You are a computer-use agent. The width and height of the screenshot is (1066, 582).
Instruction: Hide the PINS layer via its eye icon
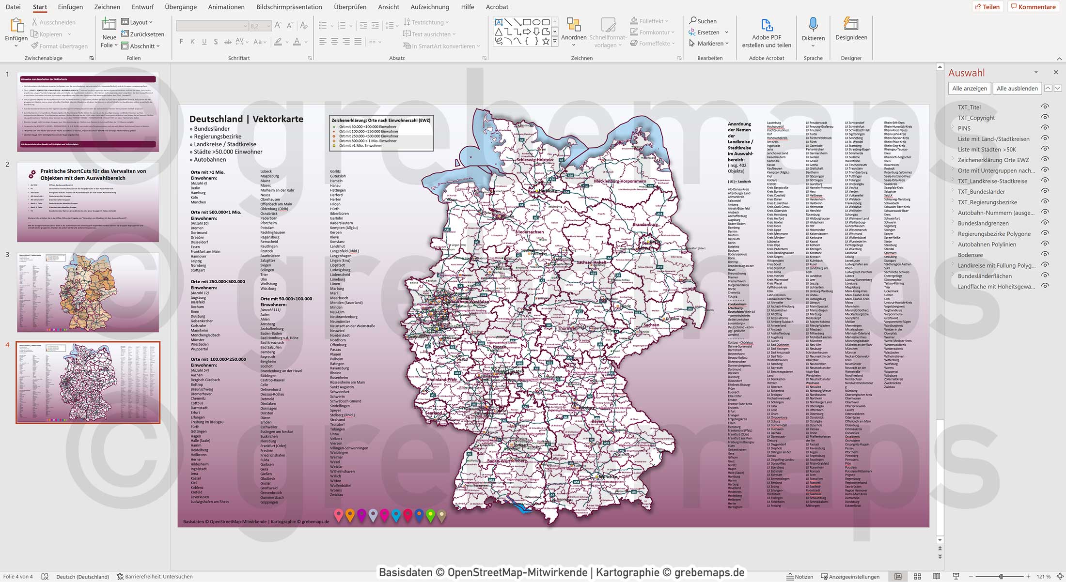pyautogui.click(x=1045, y=128)
